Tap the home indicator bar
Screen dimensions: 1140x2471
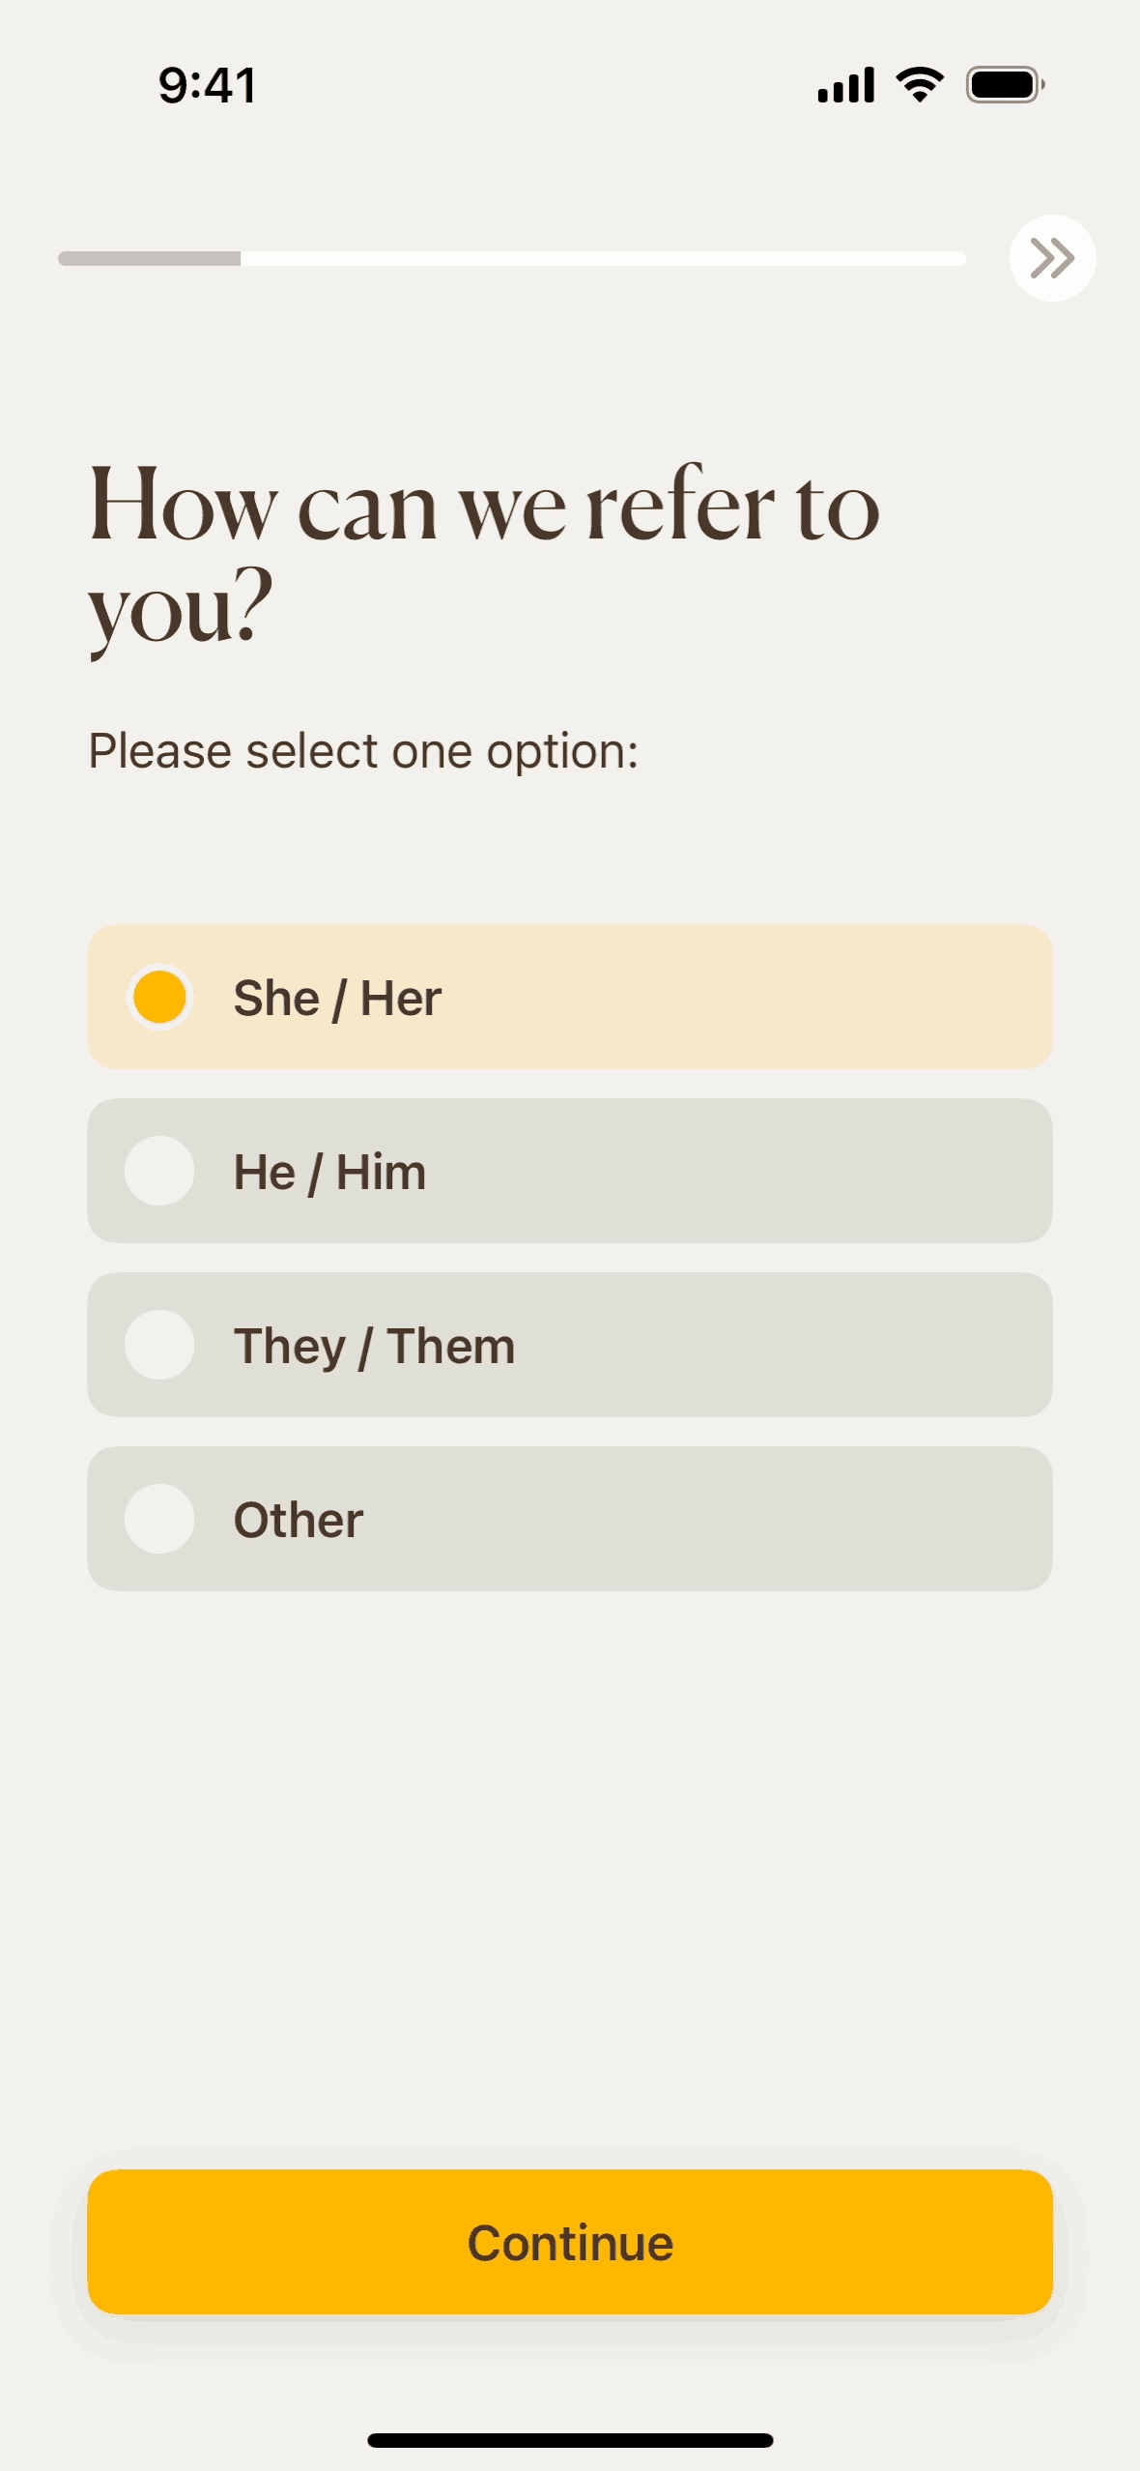coord(570,2440)
